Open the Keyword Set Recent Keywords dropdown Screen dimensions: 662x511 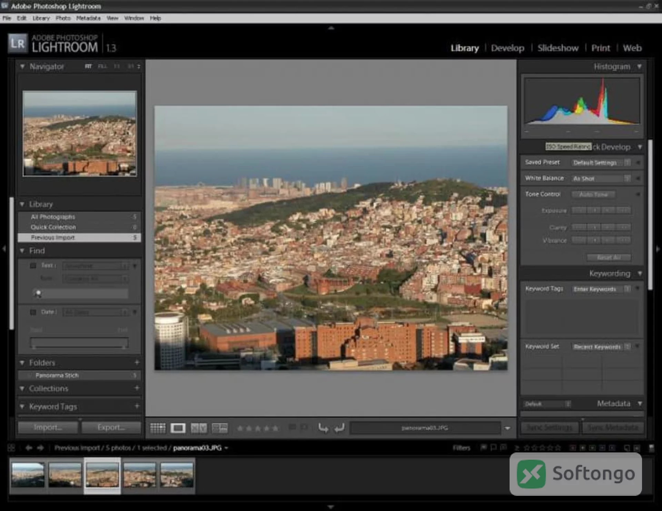point(601,347)
